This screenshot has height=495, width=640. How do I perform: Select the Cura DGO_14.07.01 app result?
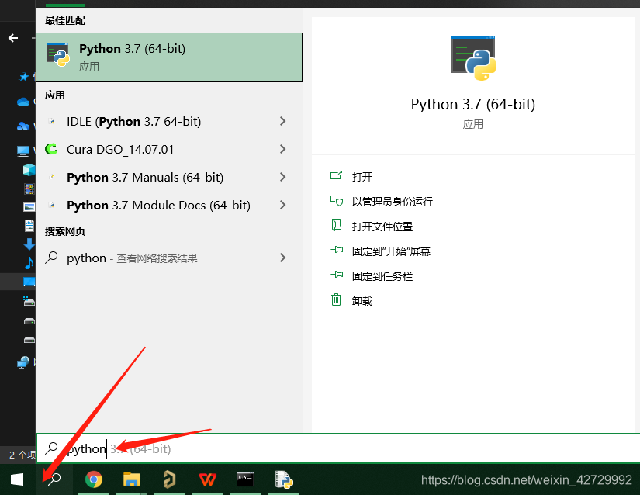point(169,150)
